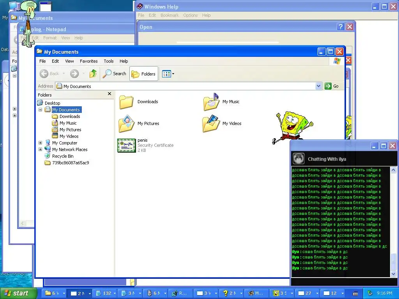The height and width of the screenshot is (299, 399).
Task: Open the Address bar dropdown
Action: [318, 86]
